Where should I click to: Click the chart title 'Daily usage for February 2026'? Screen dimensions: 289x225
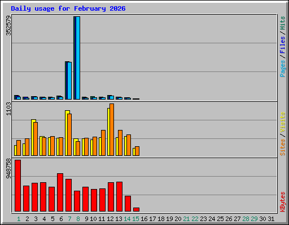click(68, 8)
